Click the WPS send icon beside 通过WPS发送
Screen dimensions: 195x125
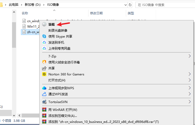point(44,94)
